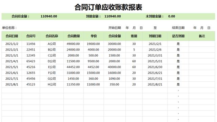Click contract number cell 65423
Viewport: 217px width, 122px height.
31,61
